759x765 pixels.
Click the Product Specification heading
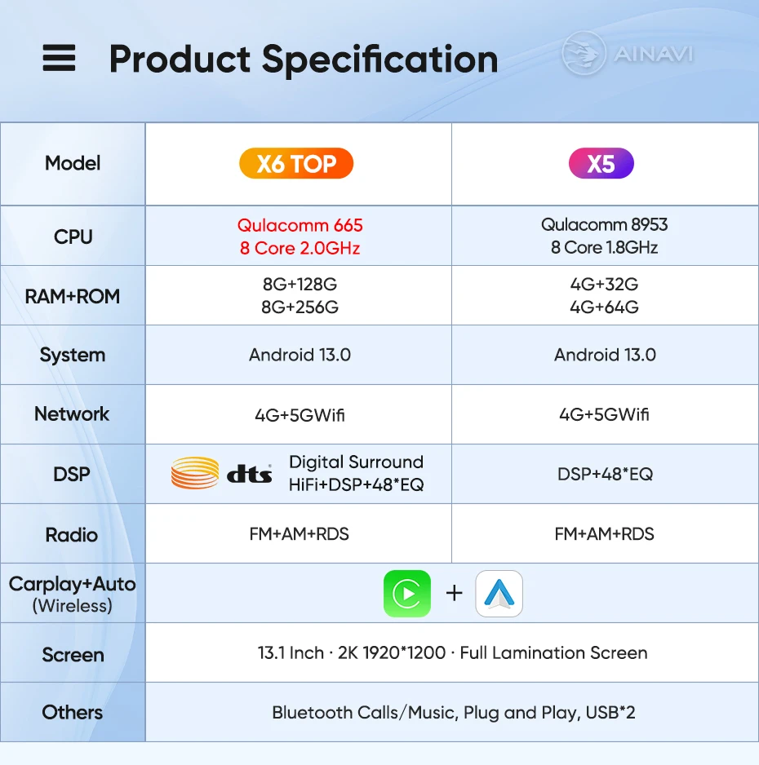[x=303, y=60]
